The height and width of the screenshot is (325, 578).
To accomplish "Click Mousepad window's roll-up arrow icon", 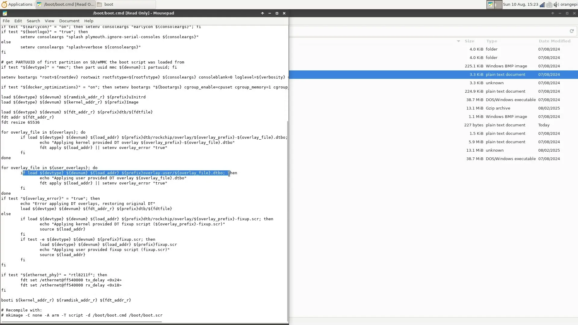I will tap(262, 13).
